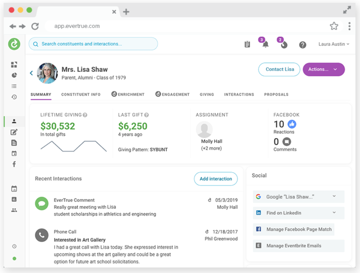
Task: Click the history clock icon in the sidebar
Action: (14, 97)
